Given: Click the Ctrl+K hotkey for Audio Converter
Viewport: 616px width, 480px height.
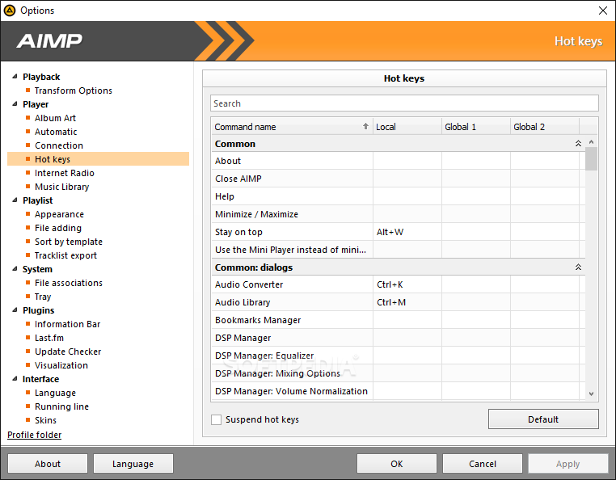Looking at the screenshot, I should point(390,284).
